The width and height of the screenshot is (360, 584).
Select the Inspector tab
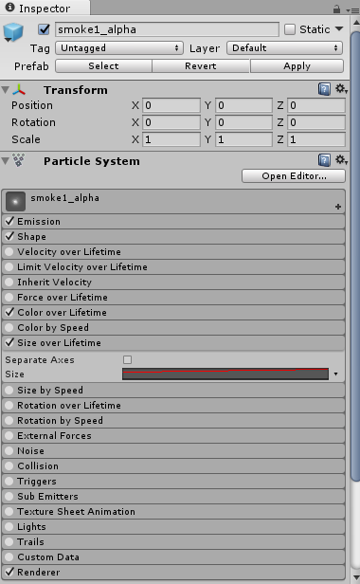[45, 8]
